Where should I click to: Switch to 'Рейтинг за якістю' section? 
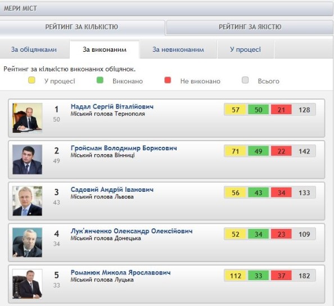tap(250, 27)
